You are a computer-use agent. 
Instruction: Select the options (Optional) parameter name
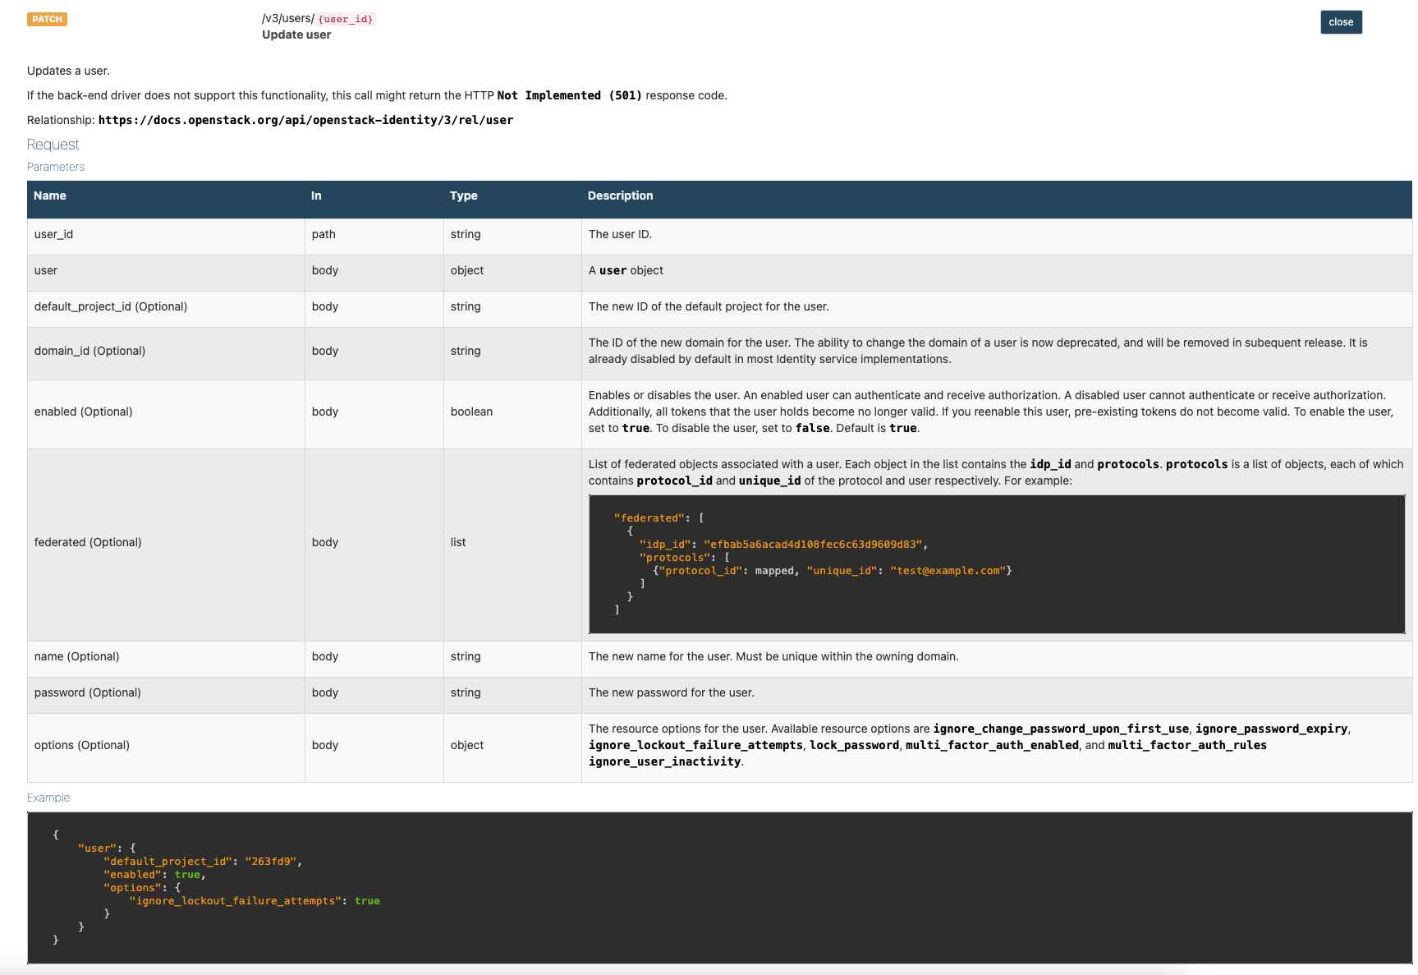82,745
